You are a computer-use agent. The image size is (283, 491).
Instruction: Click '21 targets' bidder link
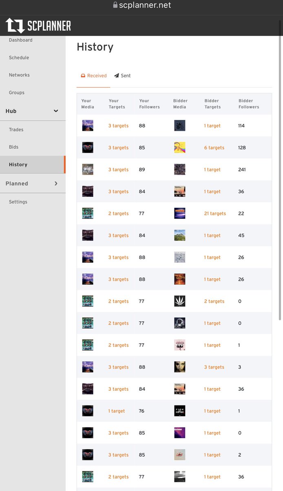[215, 214]
